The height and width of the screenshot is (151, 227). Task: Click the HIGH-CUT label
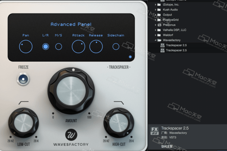pos(119,144)
